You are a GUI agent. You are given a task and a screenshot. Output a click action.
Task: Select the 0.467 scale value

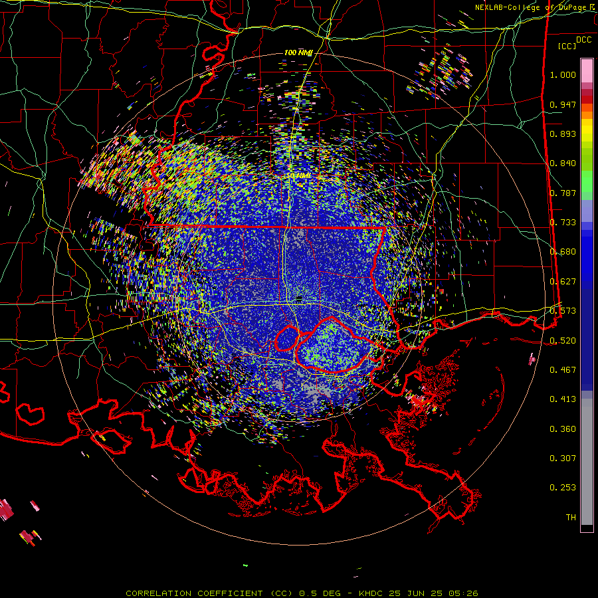tap(563, 370)
